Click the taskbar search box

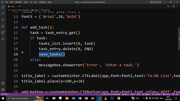tap(25, 98)
